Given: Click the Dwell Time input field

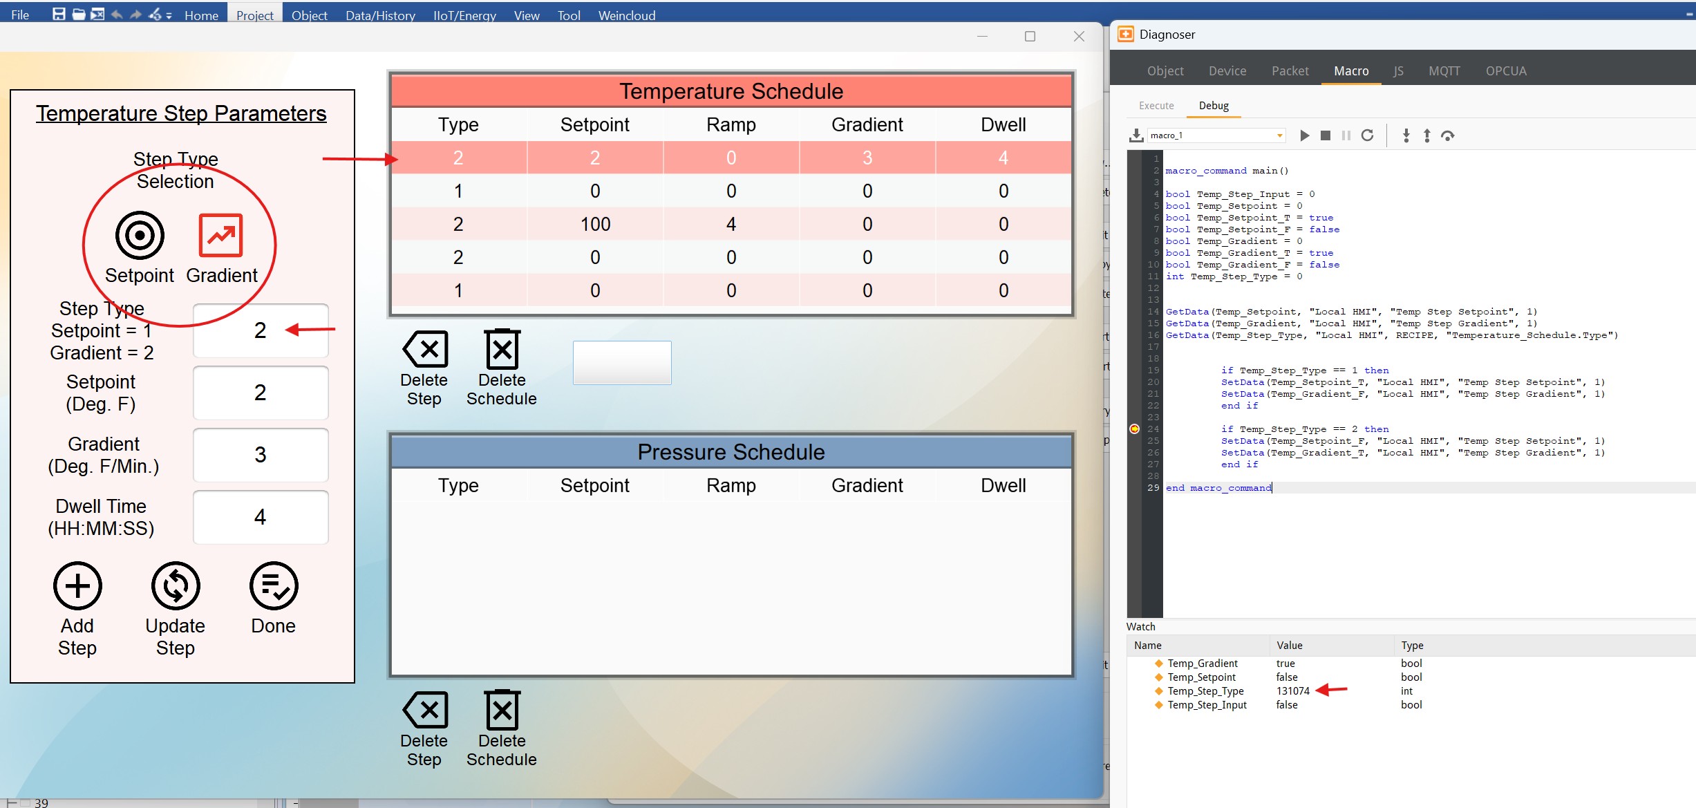Looking at the screenshot, I should tap(261, 517).
